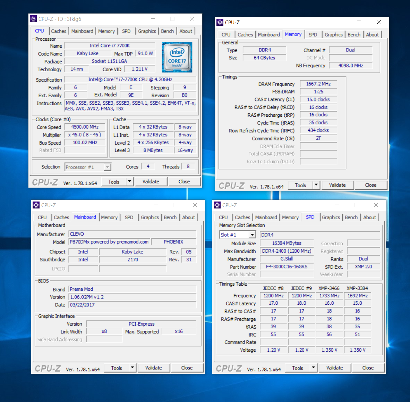
Task: Click the Bus Speed 100.02 MHz value
Action: tap(85, 143)
